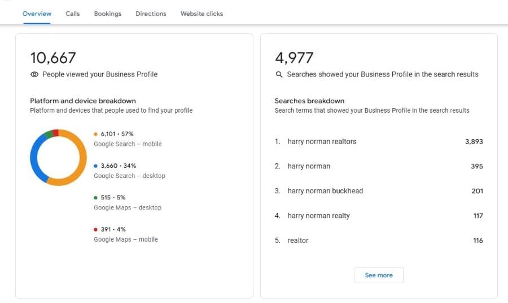Click the '391 · 4%' value
The image size is (508, 303).
(x=113, y=229)
